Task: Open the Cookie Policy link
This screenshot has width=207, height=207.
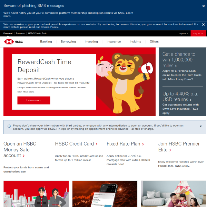Action: (x=49, y=27)
